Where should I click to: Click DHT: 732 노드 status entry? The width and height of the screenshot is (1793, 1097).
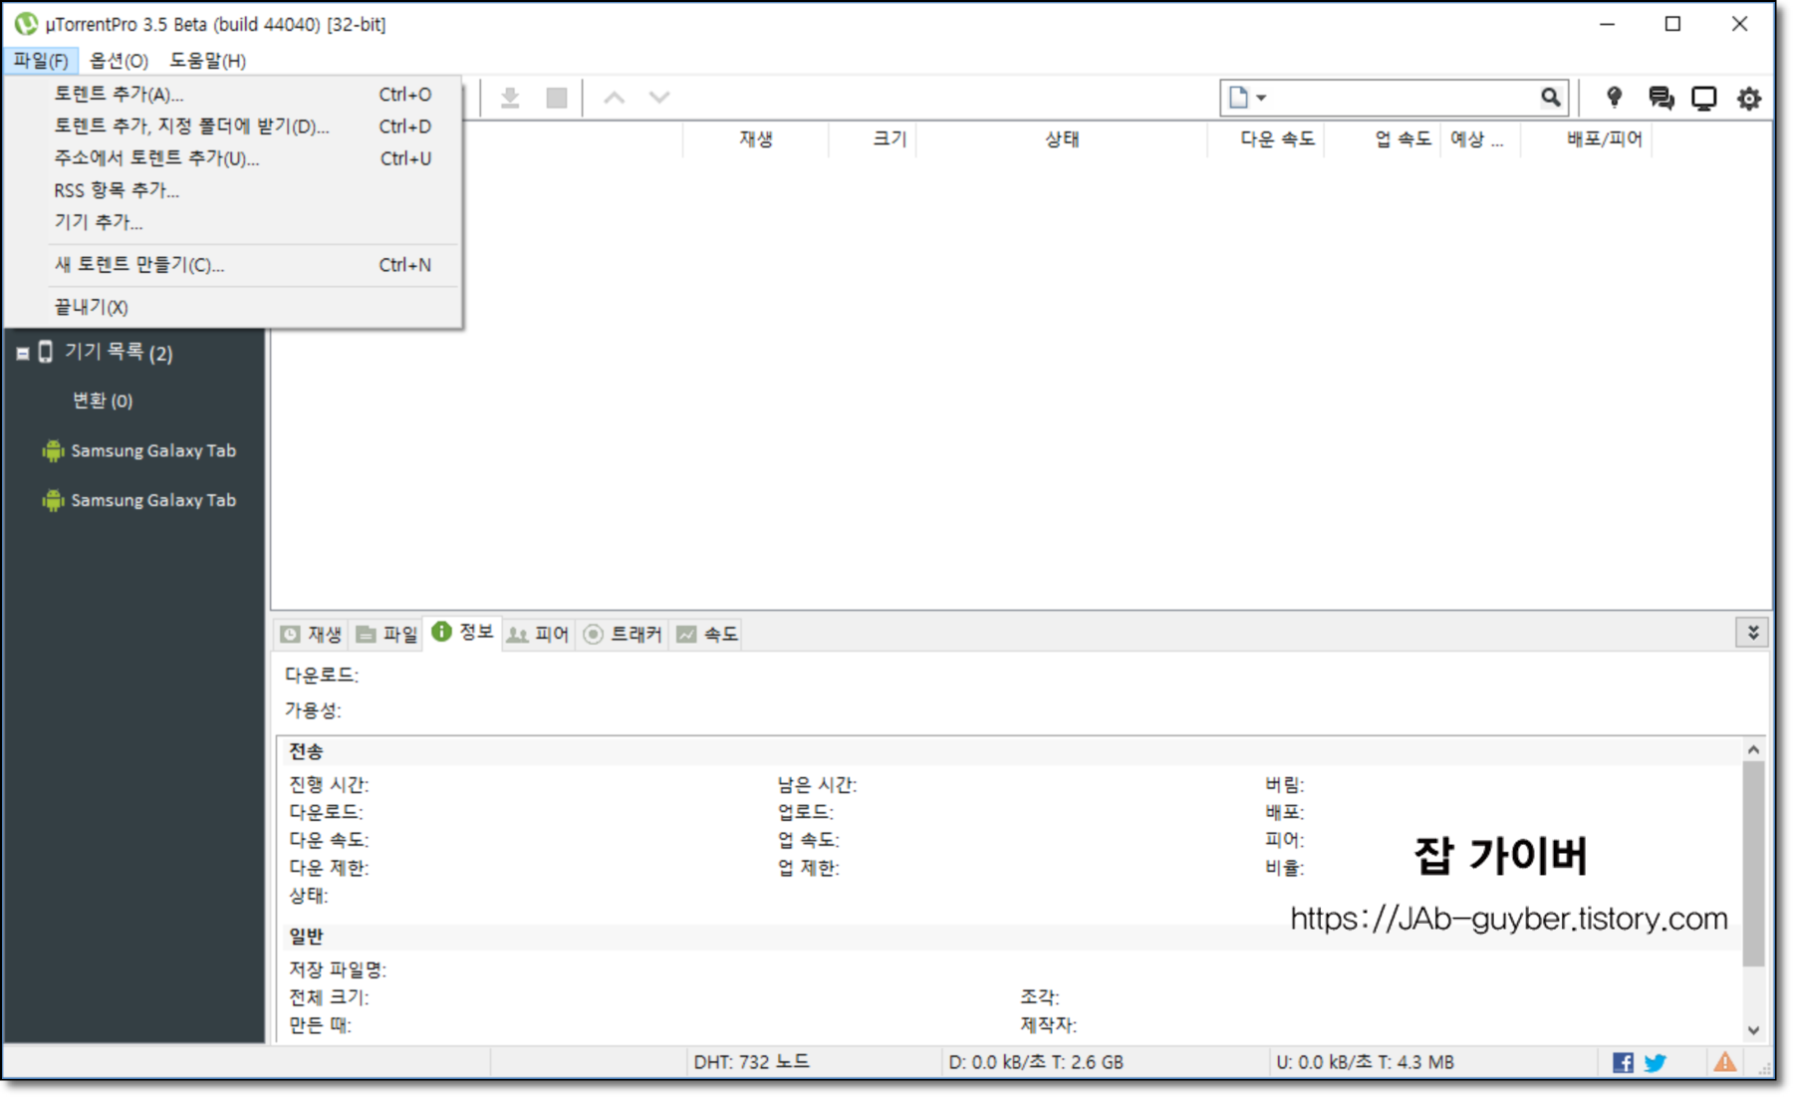tap(752, 1063)
